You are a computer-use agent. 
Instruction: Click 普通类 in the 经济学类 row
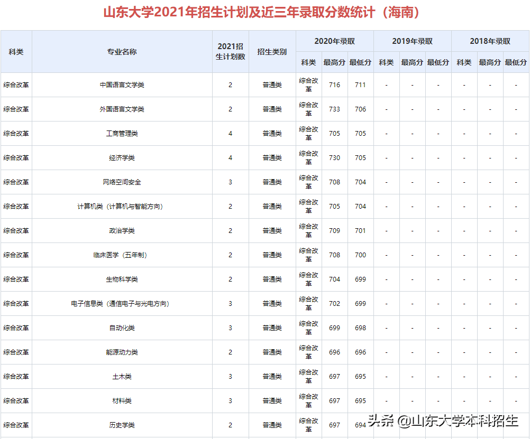(x=271, y=157)
